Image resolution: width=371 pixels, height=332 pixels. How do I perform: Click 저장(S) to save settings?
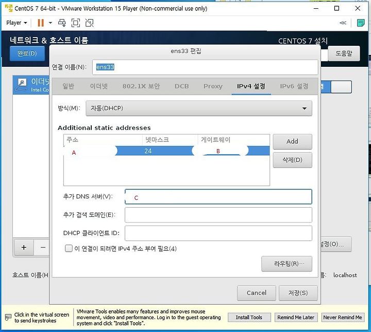pyautogui.click(x=298, y=293)
